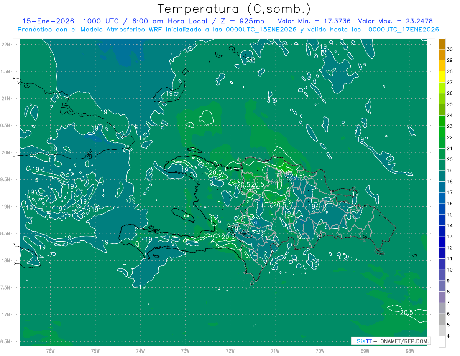This screenshot has height=356, width=460.
Task: Click the '75W' longitude axis label
Action: click(x=95, y=351)
